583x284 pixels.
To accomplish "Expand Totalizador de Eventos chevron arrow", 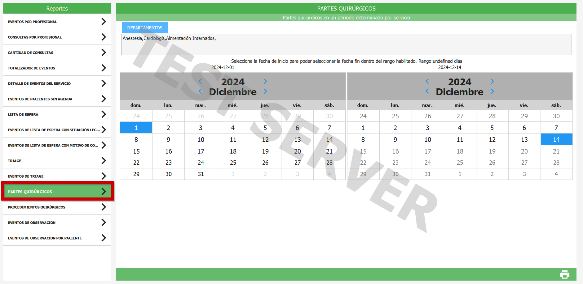I will (104, 68).
